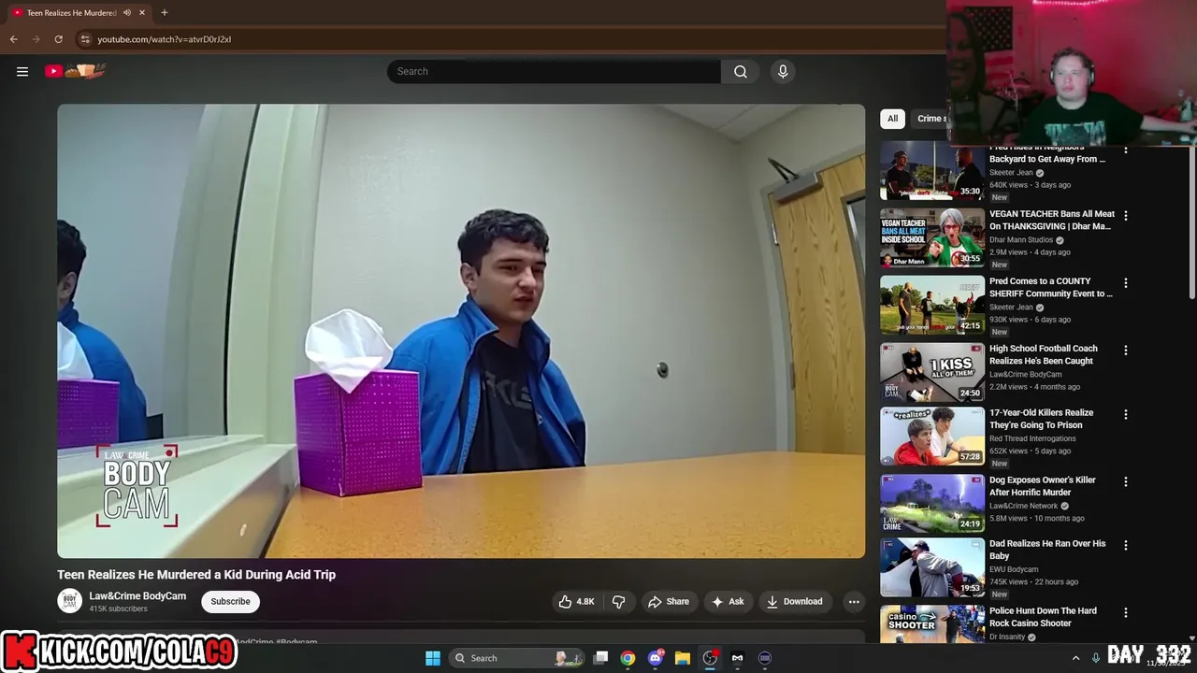Image resolution: width=1197 pixels, height=673 pixels.
Task: Mute tab using speaker icon on tab
Action: click(x=126, y=13)
